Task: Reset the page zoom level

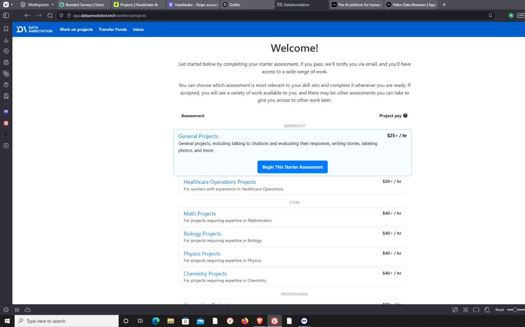Action: [x=500, y=310]
